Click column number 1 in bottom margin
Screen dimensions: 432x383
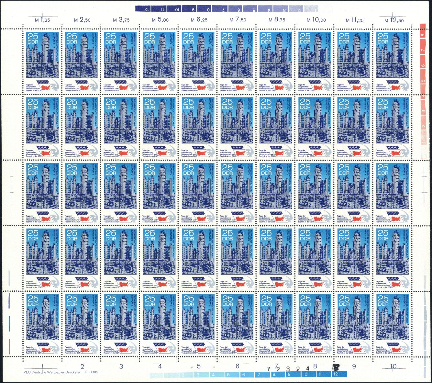pyautogui.click(x=43, y=366)
